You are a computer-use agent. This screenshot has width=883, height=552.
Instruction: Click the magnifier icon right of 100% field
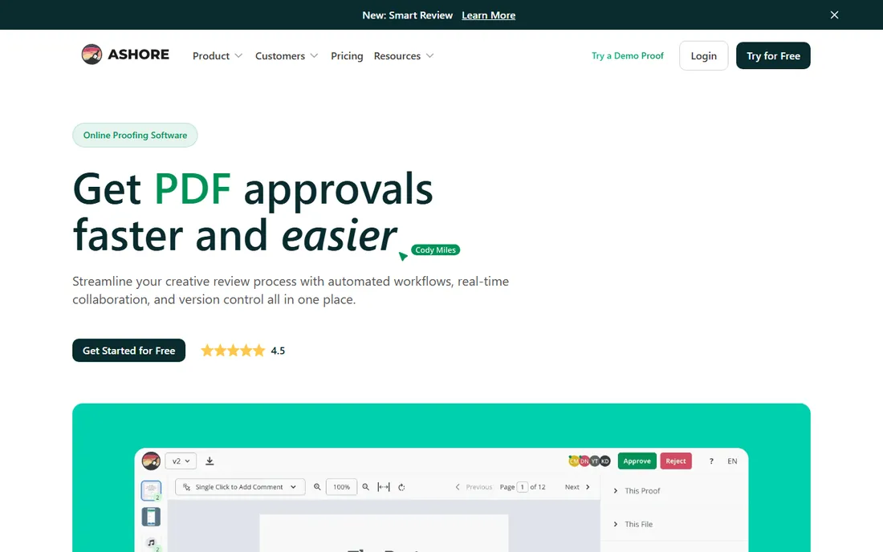[365, 487]
